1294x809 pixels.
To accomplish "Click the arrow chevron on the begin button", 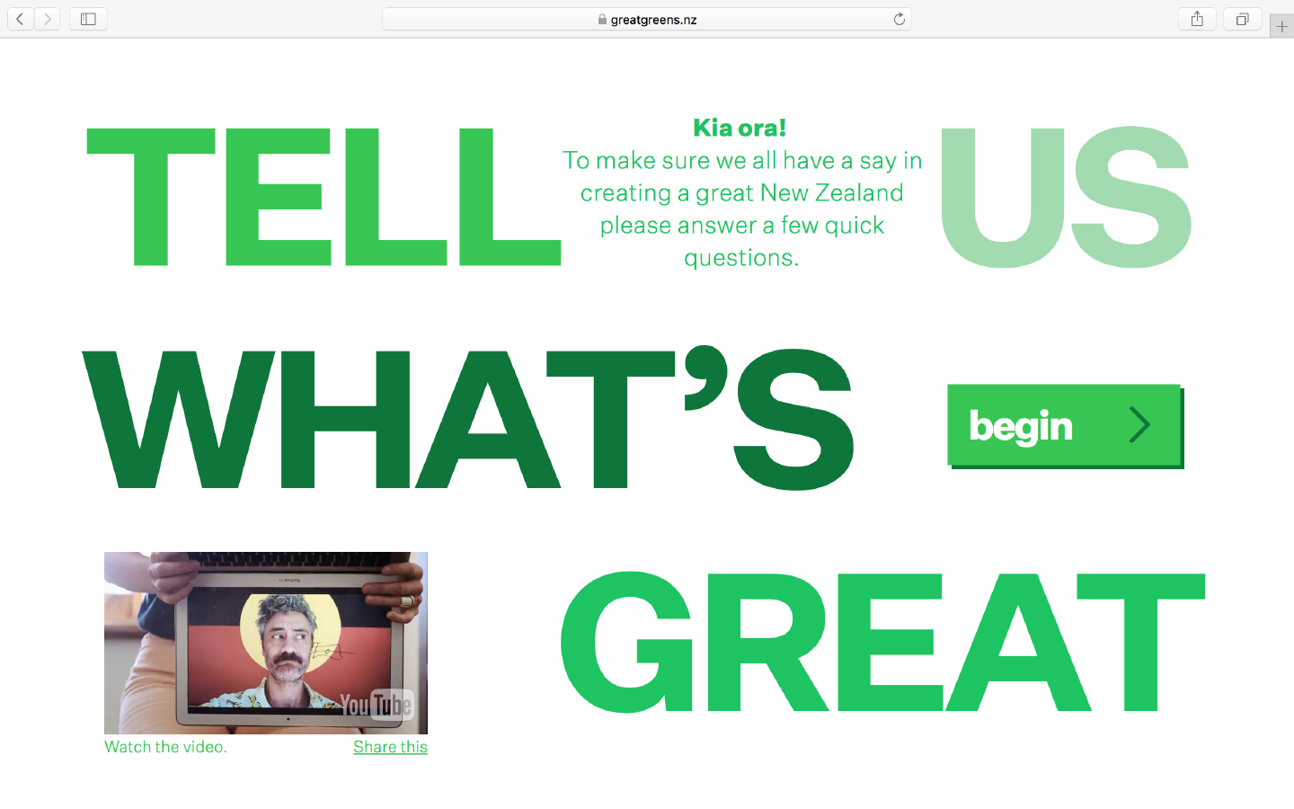I will pos(1139,425).
